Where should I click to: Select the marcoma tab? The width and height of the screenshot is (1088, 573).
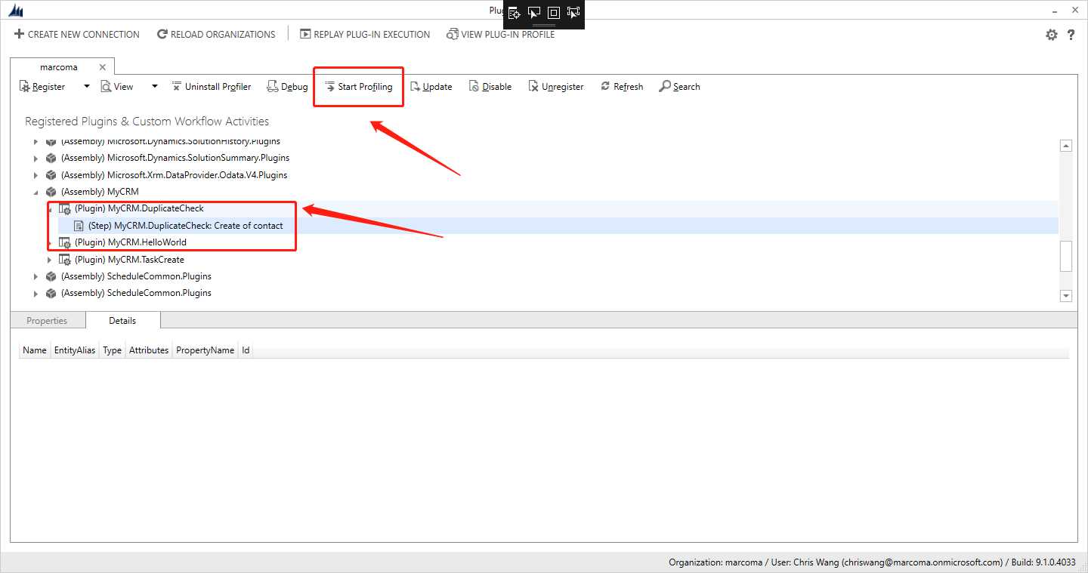(59, 67)
